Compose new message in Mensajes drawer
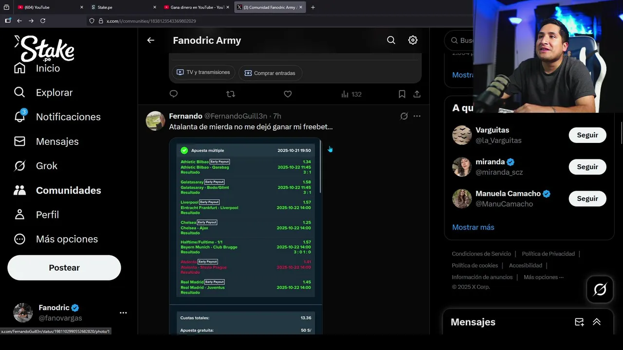 point(579,322)
